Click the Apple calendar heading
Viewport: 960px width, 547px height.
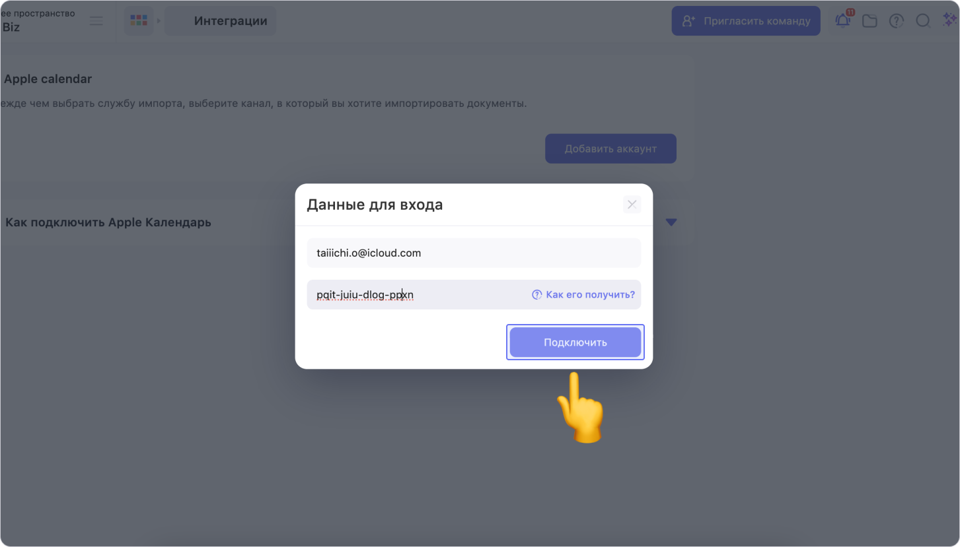click(x=48, y=79)
